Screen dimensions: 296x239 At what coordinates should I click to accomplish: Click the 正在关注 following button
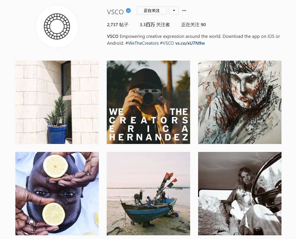tap(152, 11)
